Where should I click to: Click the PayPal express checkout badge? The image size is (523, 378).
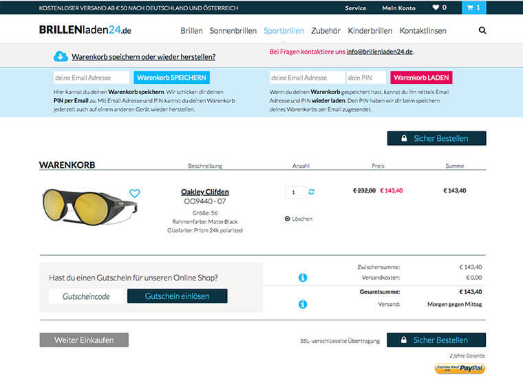[x=460, y=368]
